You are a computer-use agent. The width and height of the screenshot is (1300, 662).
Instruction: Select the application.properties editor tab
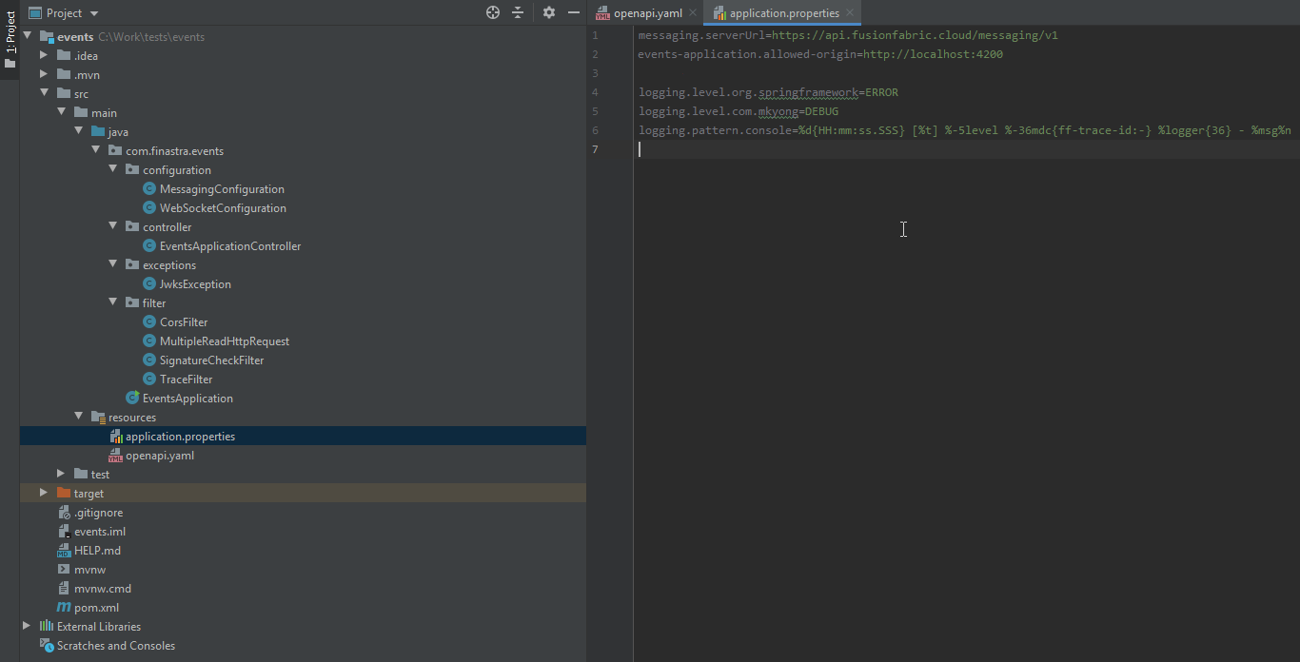point(784,13)
